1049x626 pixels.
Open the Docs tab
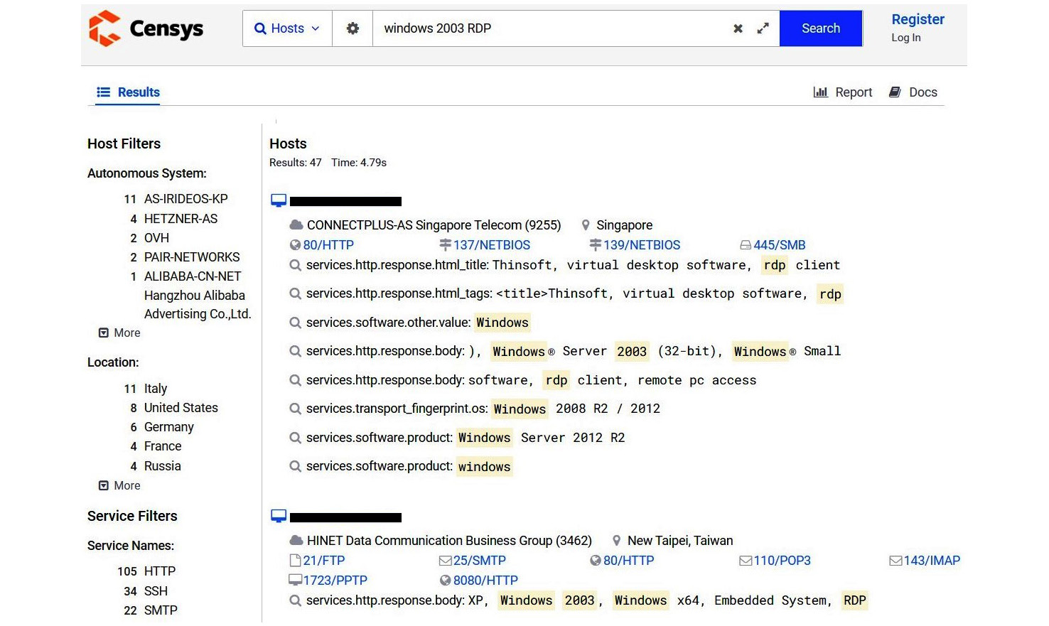pos(913,92)
